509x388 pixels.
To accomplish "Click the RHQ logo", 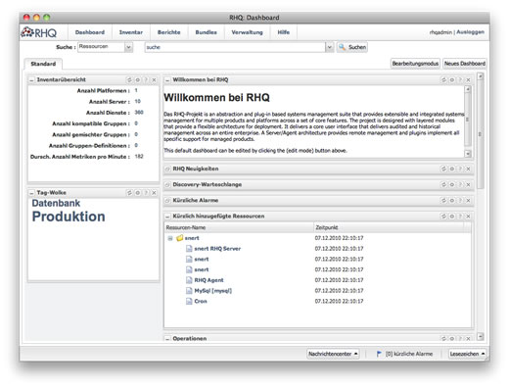I will tap(39, 32).
